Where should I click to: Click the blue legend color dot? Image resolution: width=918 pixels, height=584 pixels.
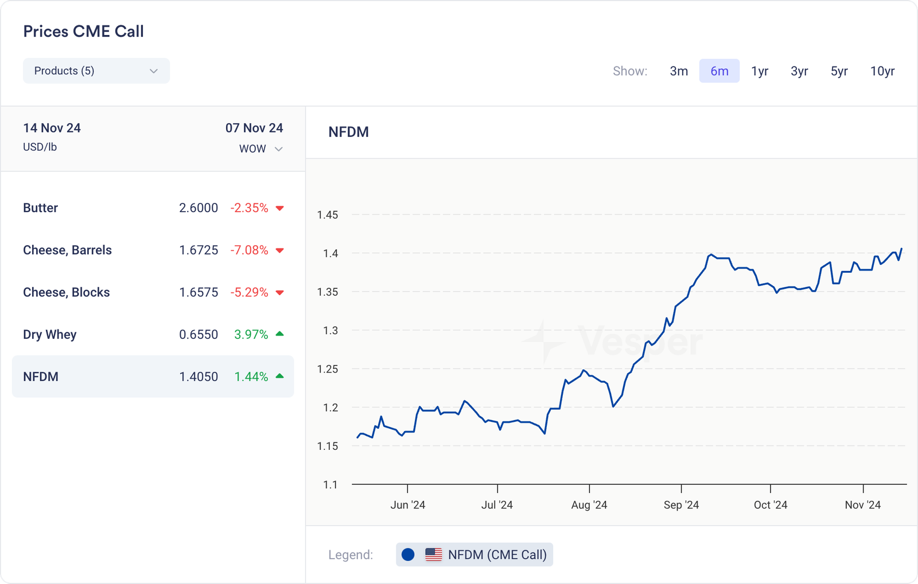pos(408,555)
